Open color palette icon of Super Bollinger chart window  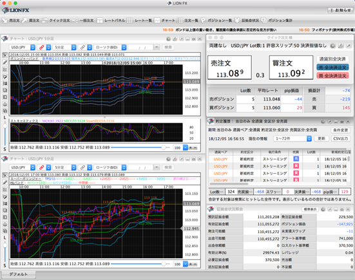tap(175, 159)
